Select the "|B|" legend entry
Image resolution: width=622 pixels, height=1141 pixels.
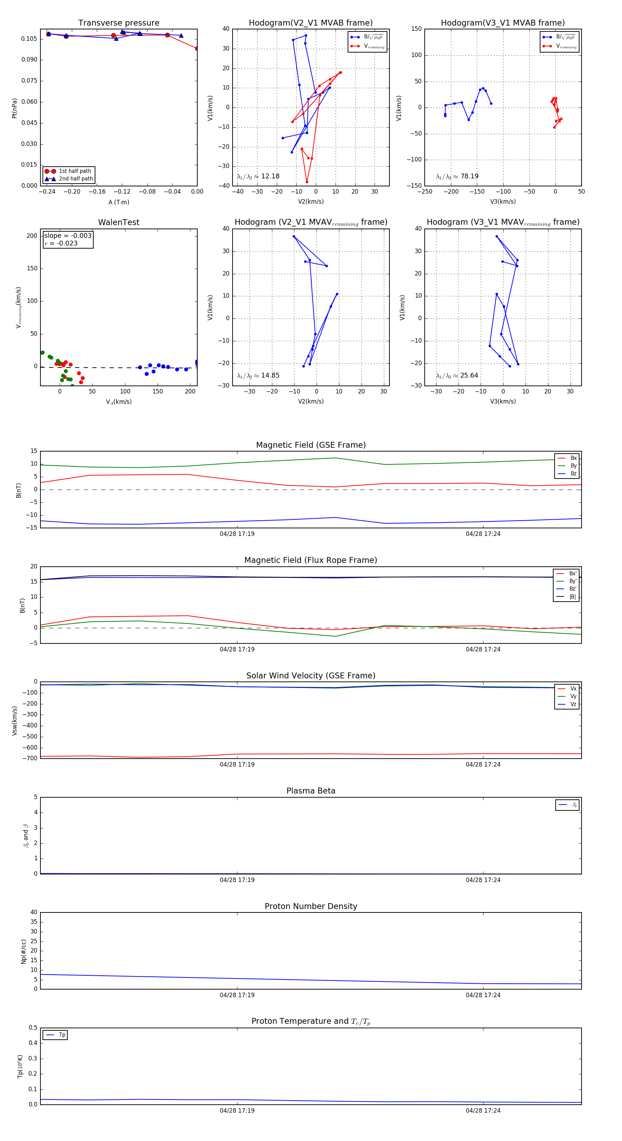[x=566, y=597]
